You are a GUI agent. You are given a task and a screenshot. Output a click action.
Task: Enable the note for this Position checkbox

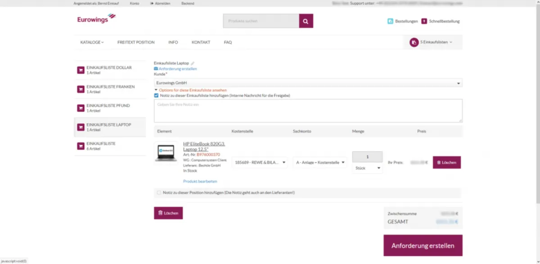159,192
